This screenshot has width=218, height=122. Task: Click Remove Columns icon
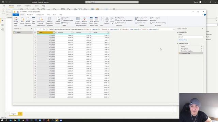point(84,19)
